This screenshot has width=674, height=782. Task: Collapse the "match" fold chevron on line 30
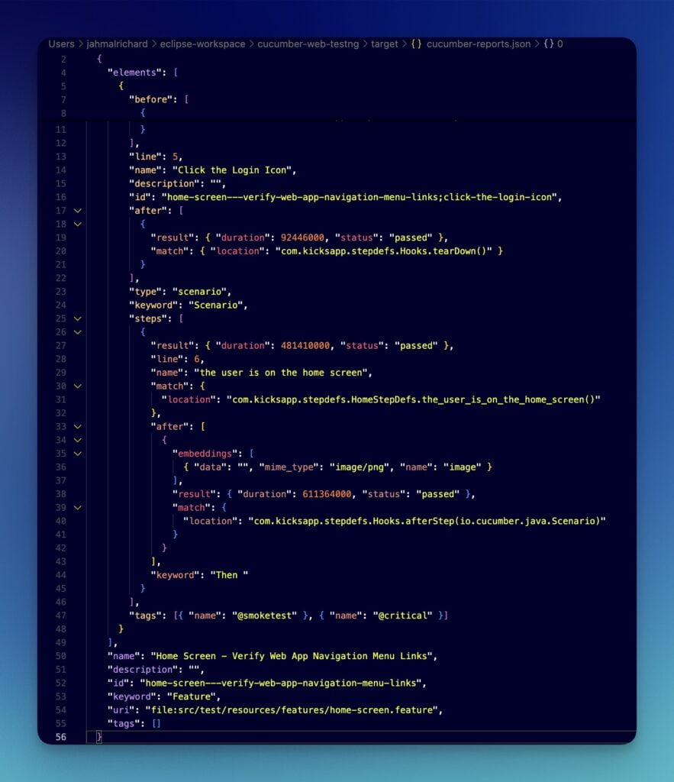pos(78,386)
